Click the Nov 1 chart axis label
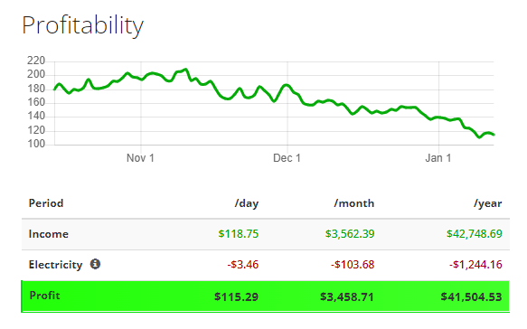Image resolution: width=527 pixels, height=329 pixels. pos(140,158)
